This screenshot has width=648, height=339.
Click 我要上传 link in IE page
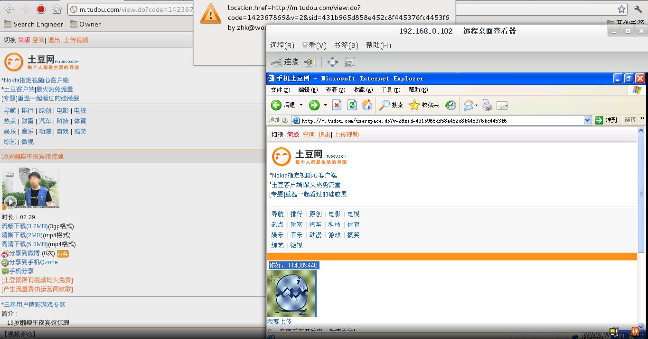(x=280, y=322)
